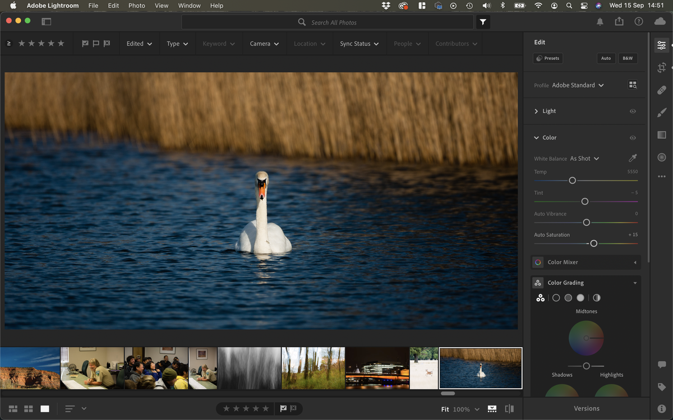The image size is (673, 420).
Task: Open the Camera filter dropdown
Action: (264, 44)
